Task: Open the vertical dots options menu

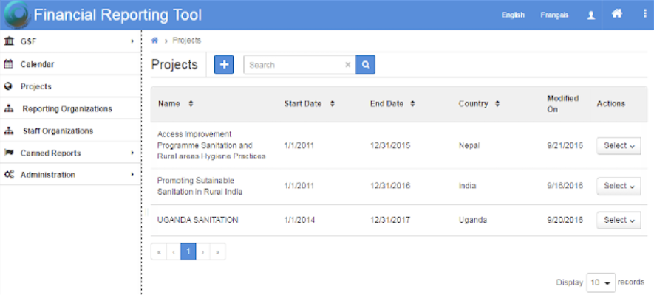Action: [643, 14]
